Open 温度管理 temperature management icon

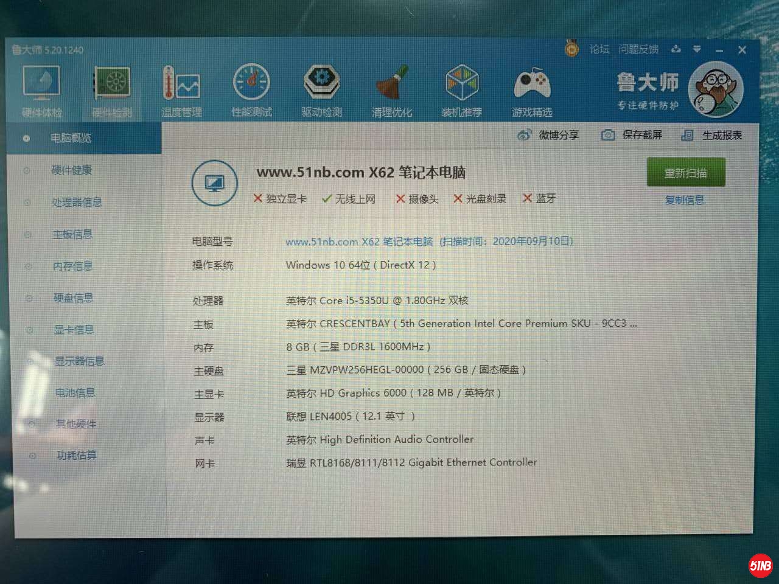pos(181,91)
